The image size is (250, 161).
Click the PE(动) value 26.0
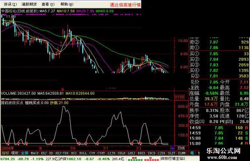tap(244, 122)
